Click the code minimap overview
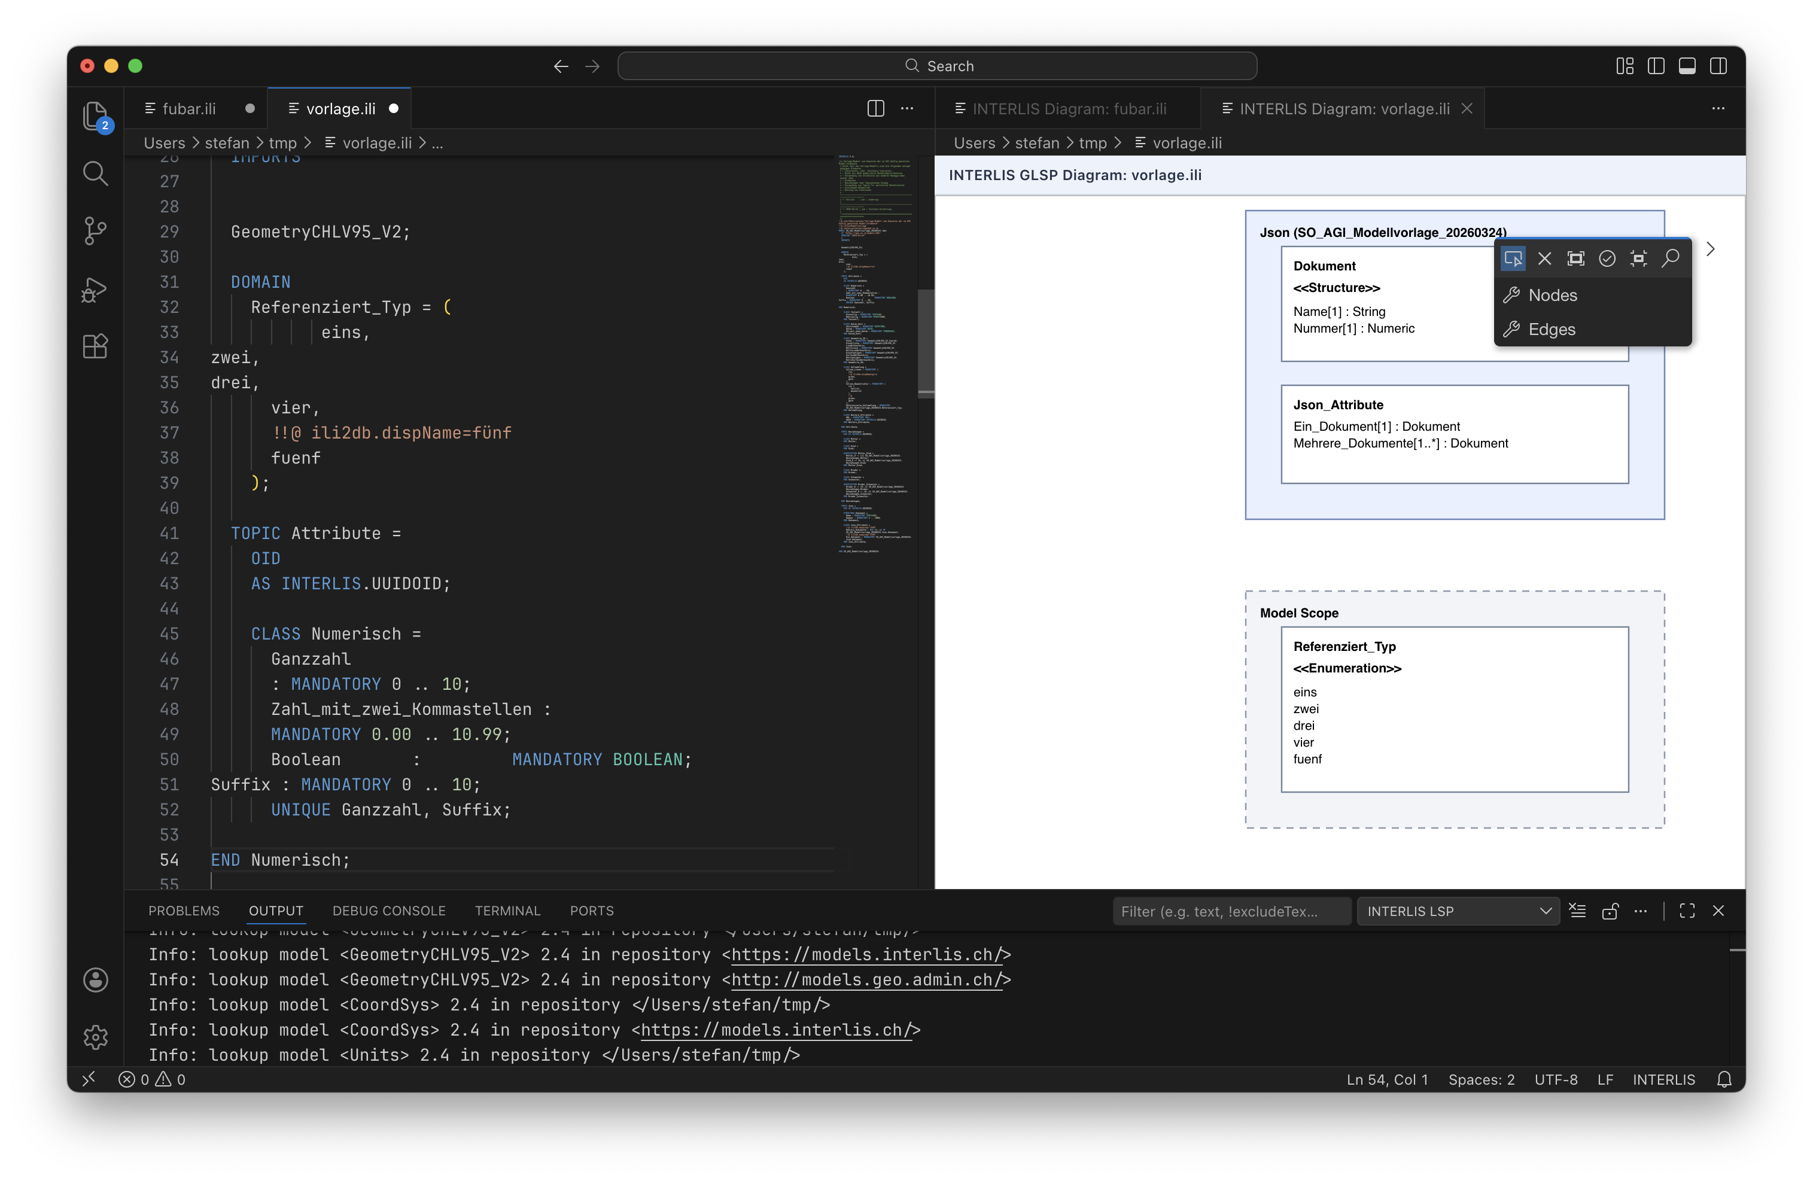The width and height of the screenshot is (1813, 1181). (876, 354)
